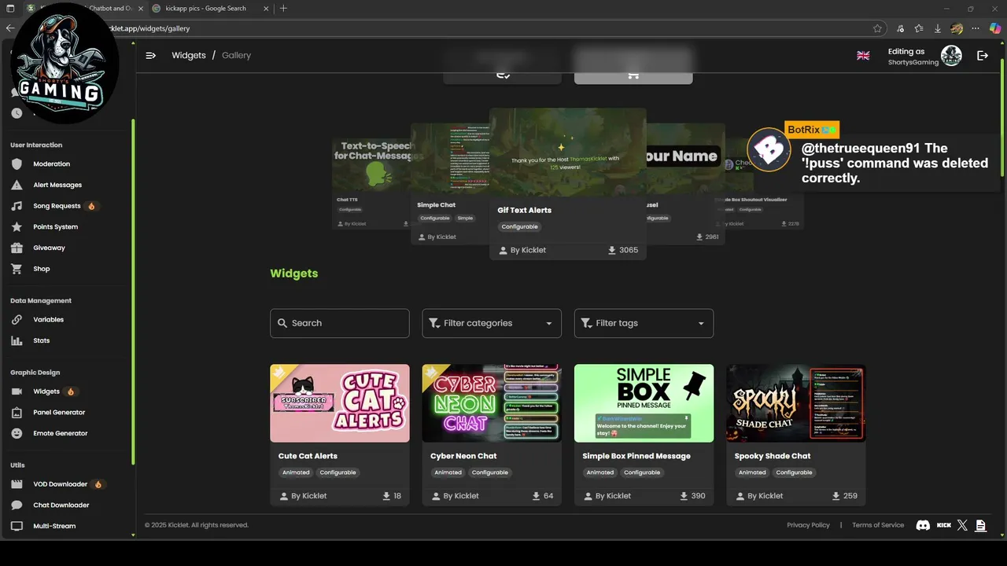Open the Kick logo in the footer

point(944,525)
